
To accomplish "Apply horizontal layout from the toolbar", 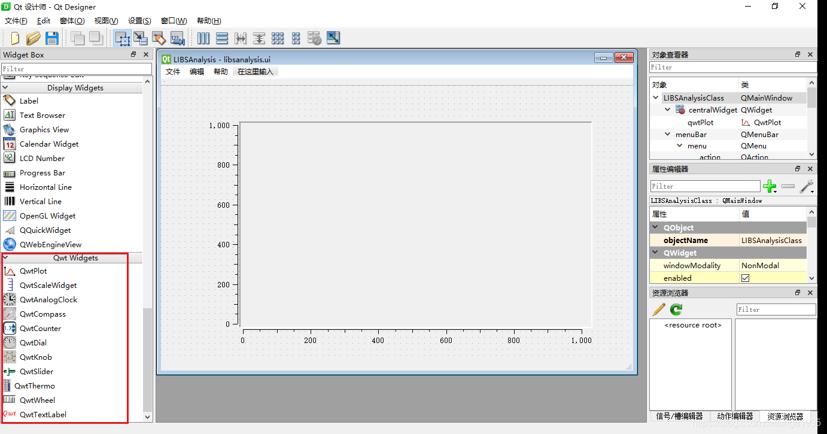I will point(203,38).
